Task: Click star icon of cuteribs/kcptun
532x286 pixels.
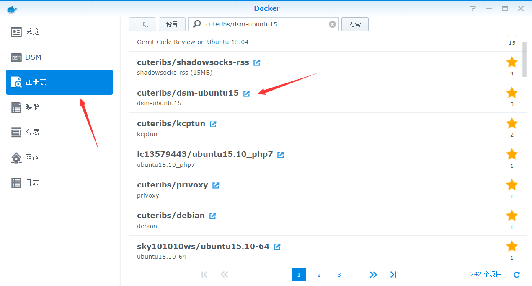Action: pos(512,123)
